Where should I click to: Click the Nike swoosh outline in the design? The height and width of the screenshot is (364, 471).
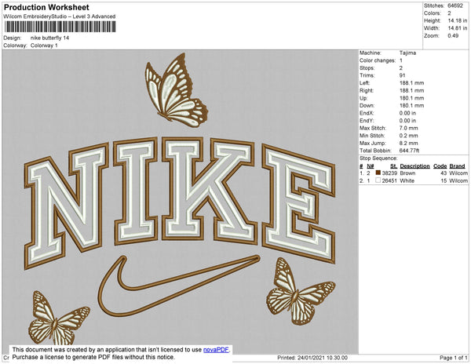(x=179, y=286)
